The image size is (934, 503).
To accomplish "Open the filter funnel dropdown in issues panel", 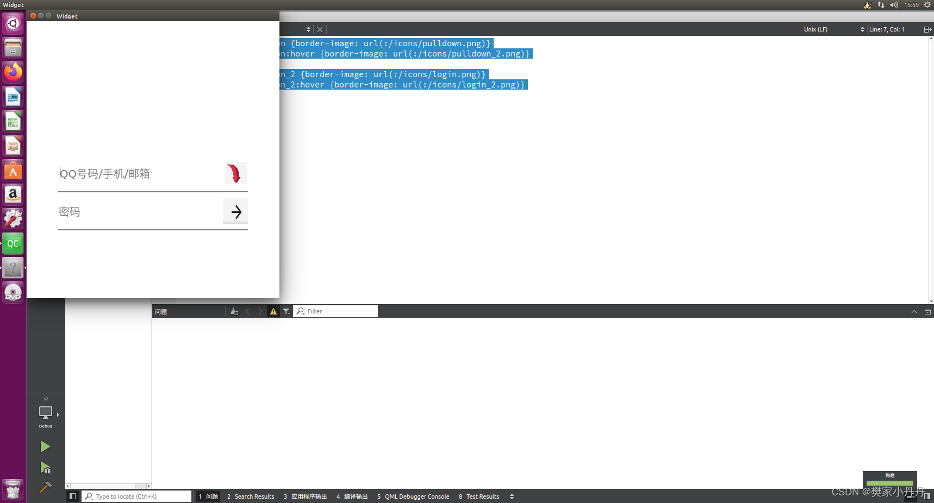I will (x=287, y=311).
